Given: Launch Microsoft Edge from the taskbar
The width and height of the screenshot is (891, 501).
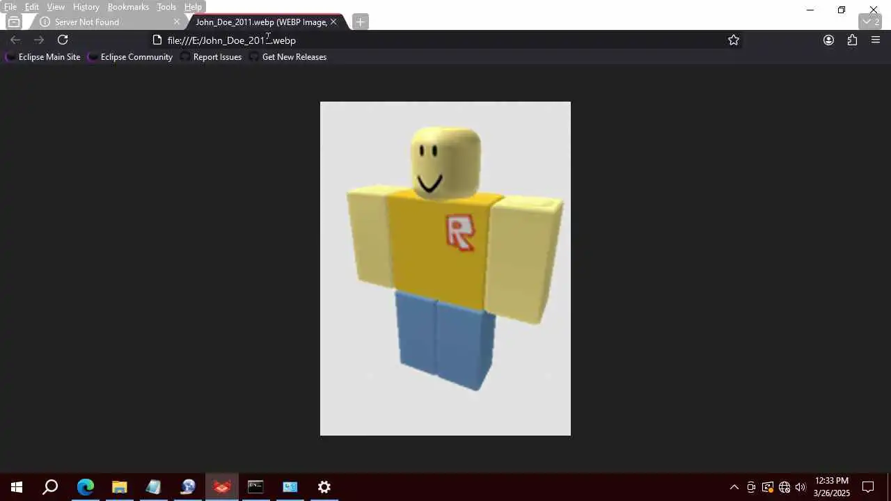Looking at the screenshot, I should (85, 487).
